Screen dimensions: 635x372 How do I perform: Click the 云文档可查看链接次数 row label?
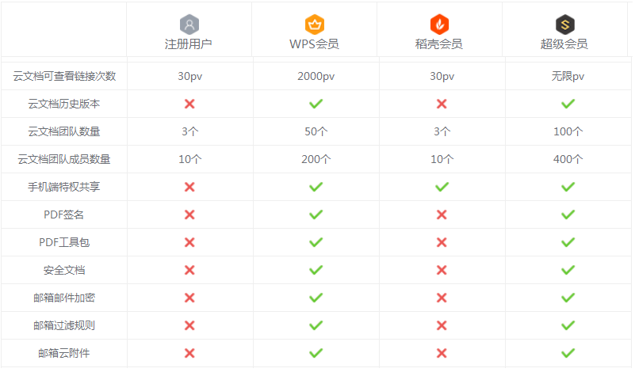click(64, 76)
